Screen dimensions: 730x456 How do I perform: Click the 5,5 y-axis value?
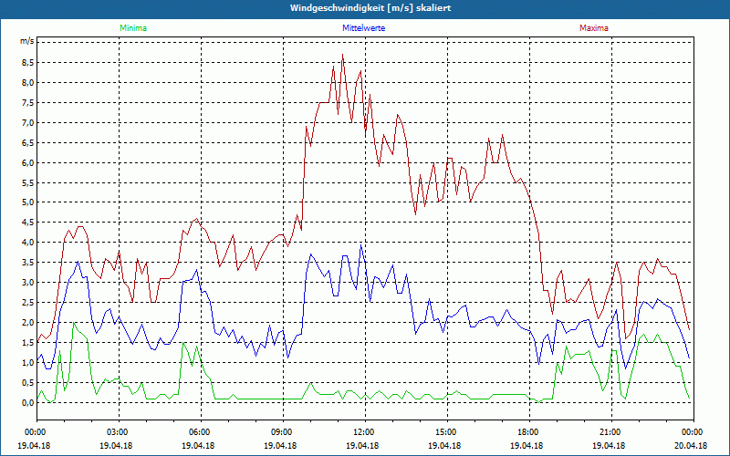(x=26, y=183)
